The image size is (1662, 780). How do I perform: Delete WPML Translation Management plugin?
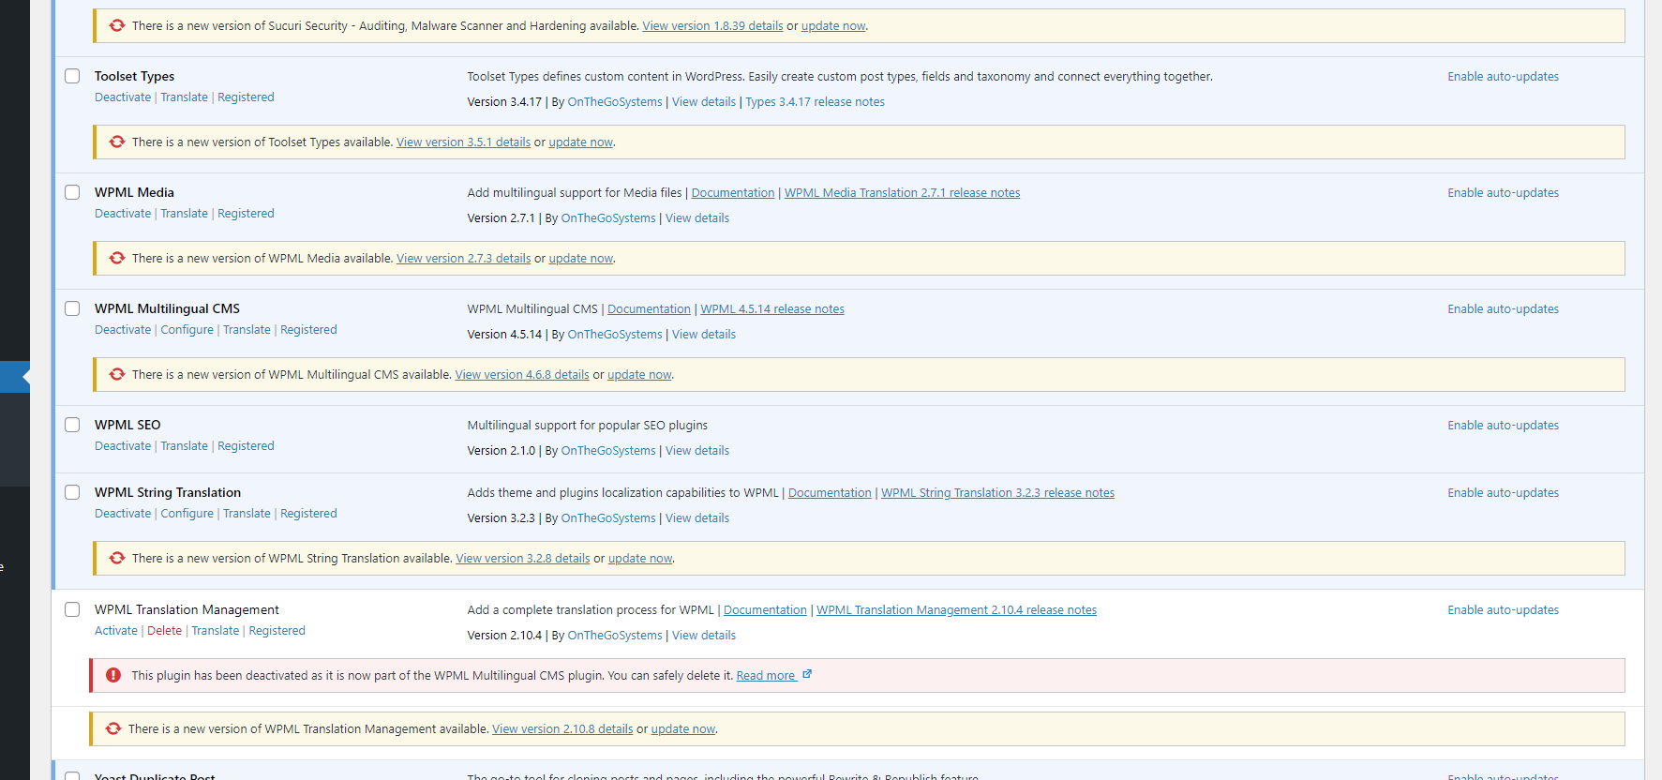pos(165,631)
